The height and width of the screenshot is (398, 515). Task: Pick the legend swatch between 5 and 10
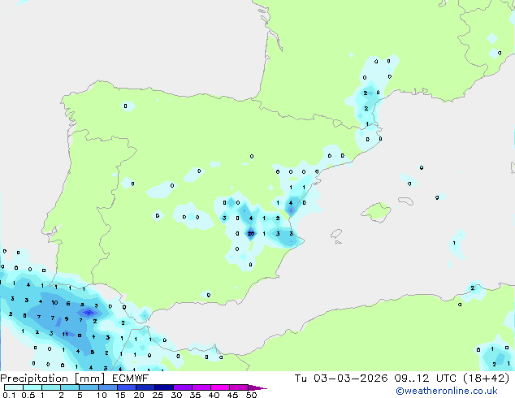tap(89, 387)
